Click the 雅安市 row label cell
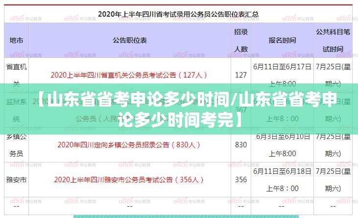The height and width of the screenshot is (218, 358). tap(16, 180)
